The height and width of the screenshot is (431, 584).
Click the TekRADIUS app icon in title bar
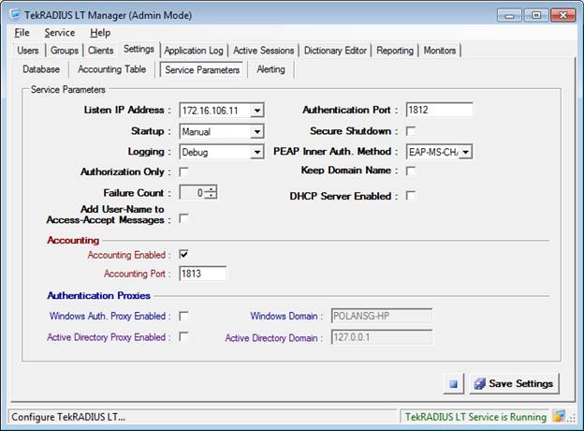15,15
